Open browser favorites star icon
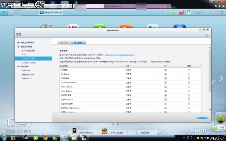The image size is (226, 141). [219, 6]
